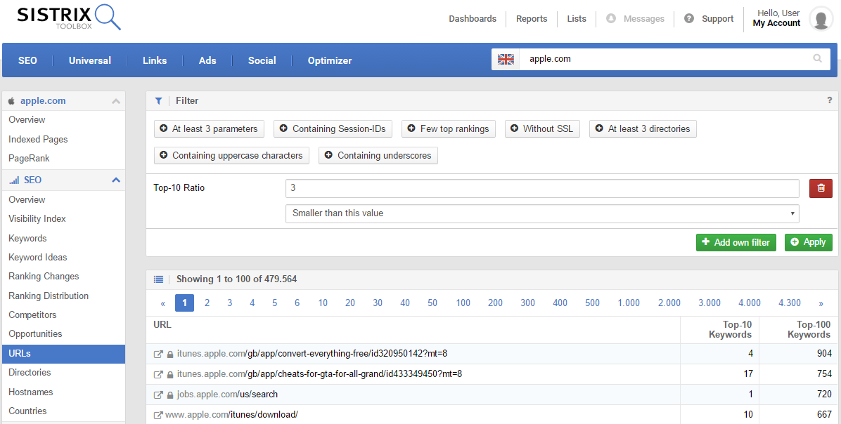Click the search magnifier icon in domain field

[x=817, y=59]
